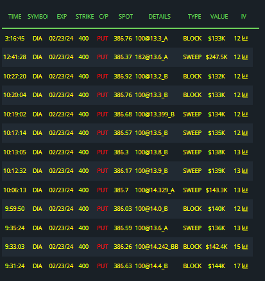Click spot price 386.37
This screenshot has width=265, height=281.
pyautogui.click(x=123, y=57)
